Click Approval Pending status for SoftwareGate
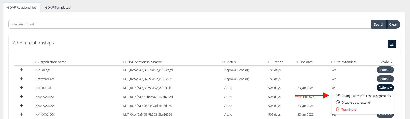 pyautogui.click(x=236, y=79)
